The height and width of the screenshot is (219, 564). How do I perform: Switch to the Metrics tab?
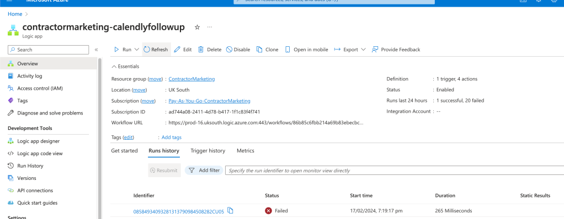246,151
